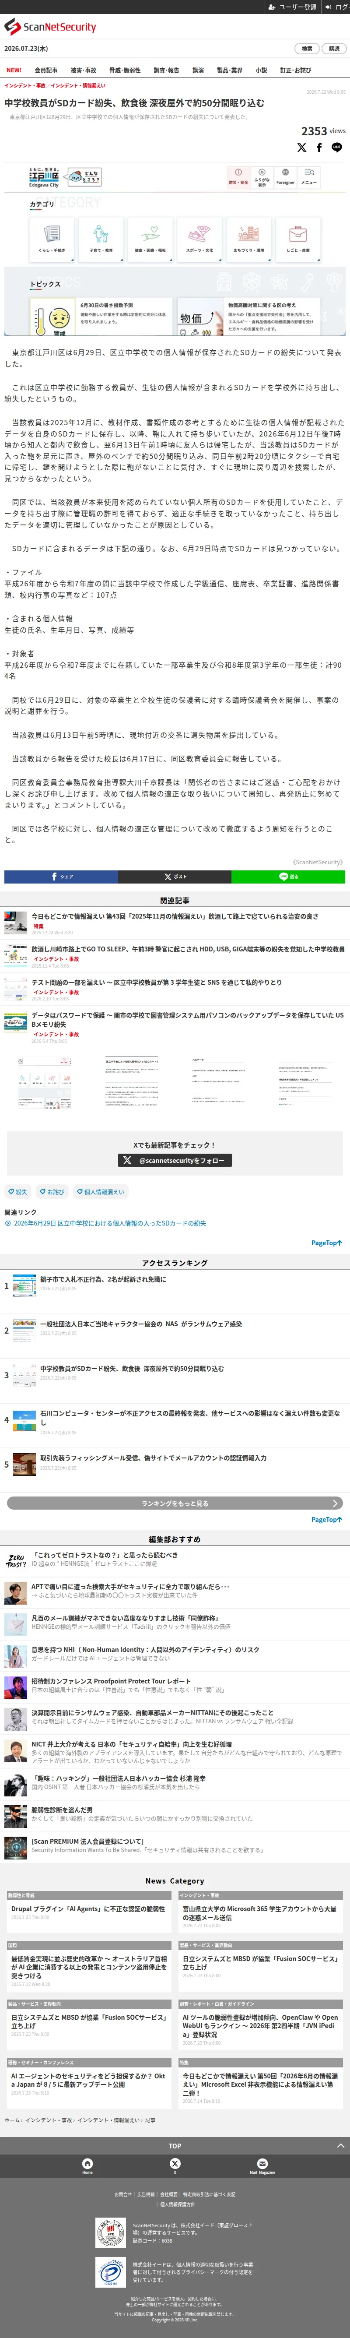Select the お詫び tag
Screen dimensions: 350x2338
pyautogui.click(x=52, y=1192)
